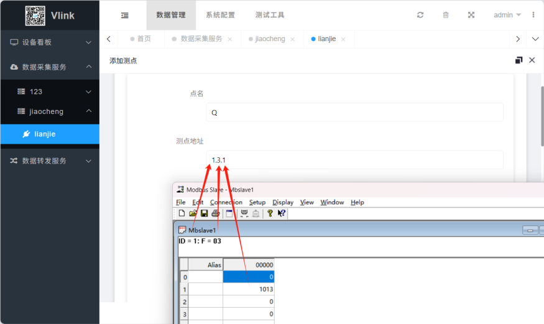Close the lianjie page tab

343,39
